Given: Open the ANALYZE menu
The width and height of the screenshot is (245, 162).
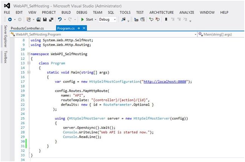Looking at the screenshot, I should tap(187, 12).
